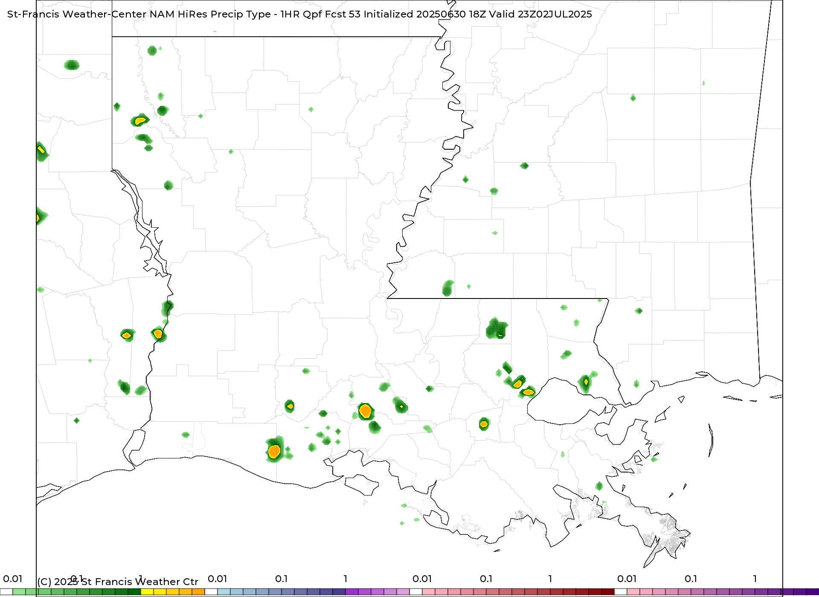This screenshot has width=819, height=597.
Task: Click the '1' label above the red scale
Action: click(550, 579)
